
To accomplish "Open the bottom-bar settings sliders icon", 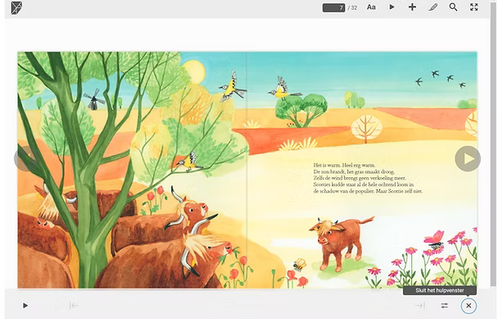I will (x=444, y=306).
